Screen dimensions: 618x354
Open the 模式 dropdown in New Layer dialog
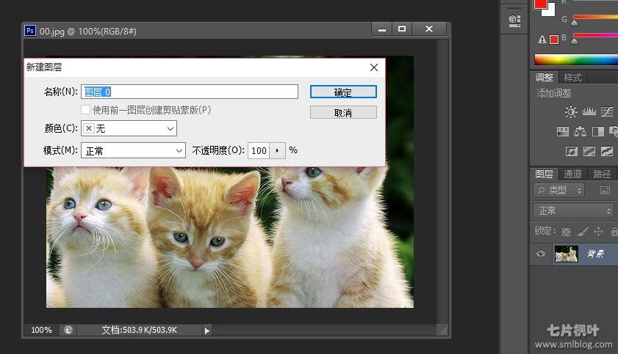pyautogui.click(x=133, y=150)
